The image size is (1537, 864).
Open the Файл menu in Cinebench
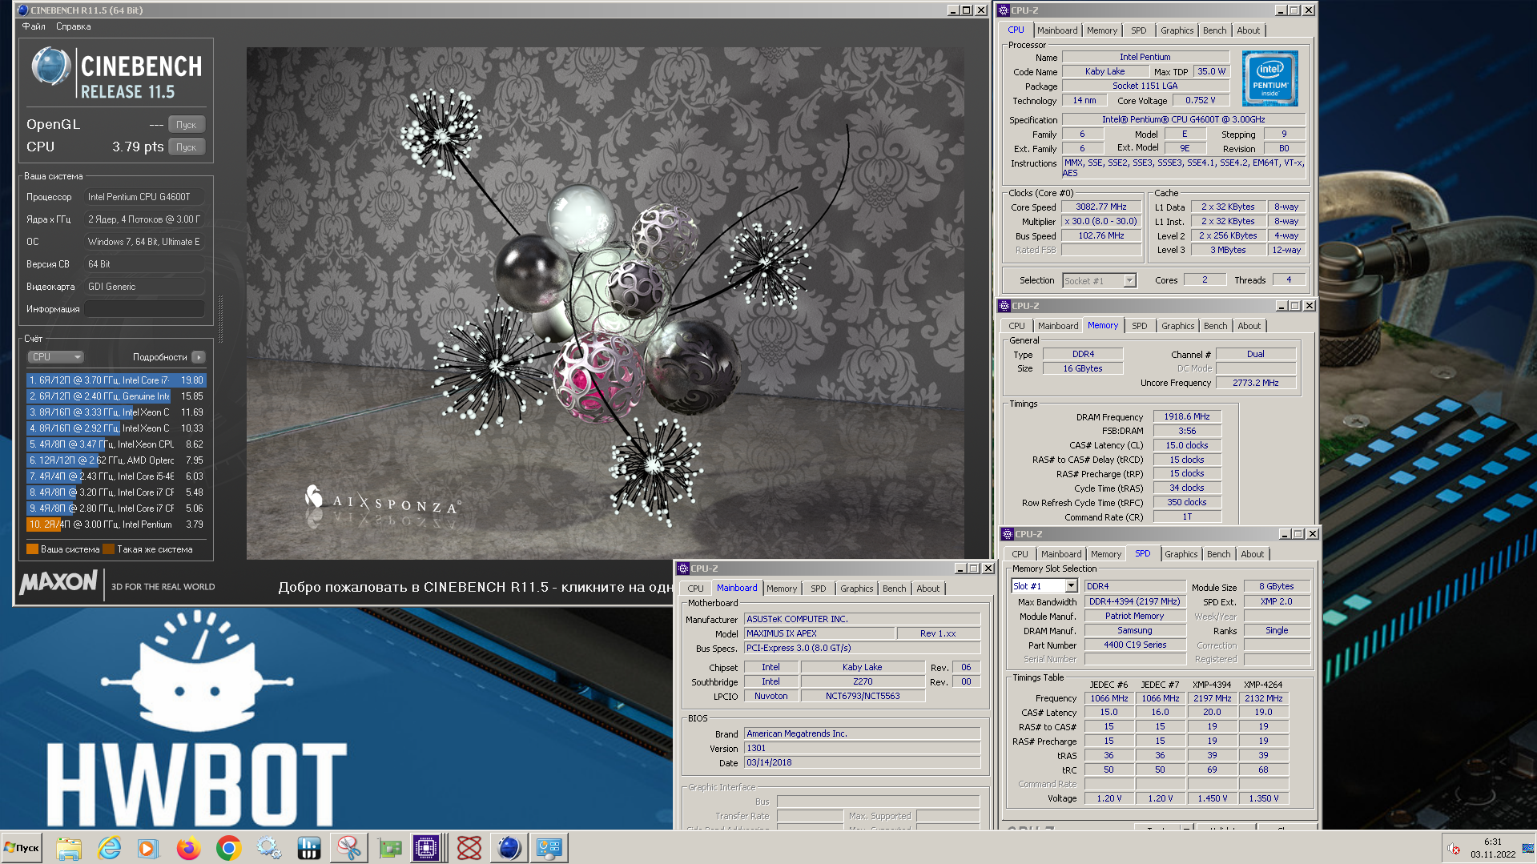[x=34, y=26]
